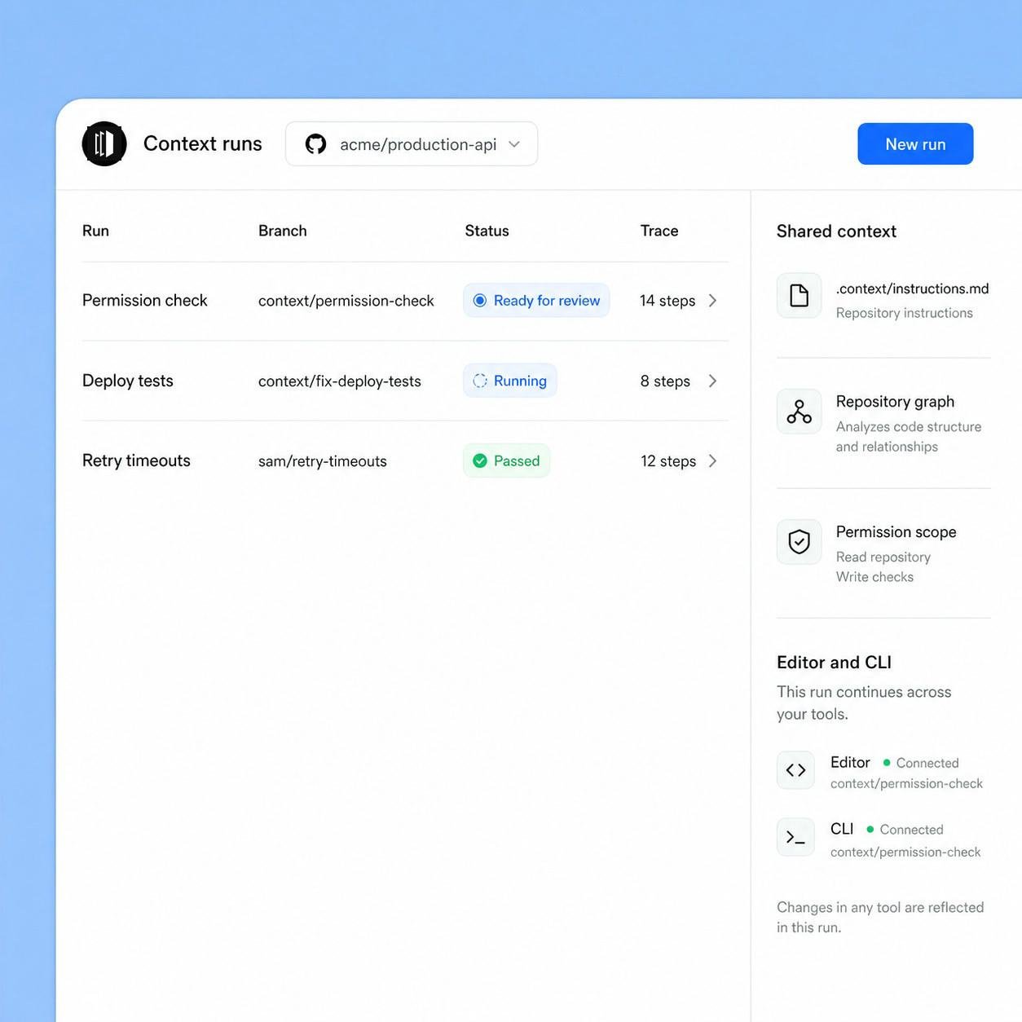Click the green Passed checkmark icon
The height and width of the screenshot is (1022, 1022).
coord(480,460)
